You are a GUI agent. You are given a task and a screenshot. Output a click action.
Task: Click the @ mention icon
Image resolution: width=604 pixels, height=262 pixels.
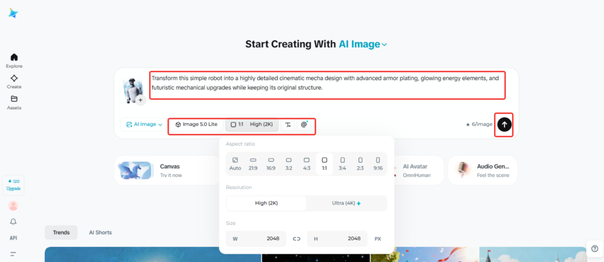coord(304,124)
